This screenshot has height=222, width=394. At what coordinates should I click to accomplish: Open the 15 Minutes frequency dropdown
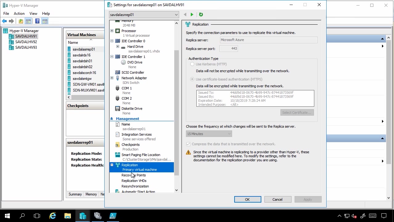(x=209, y=134)
